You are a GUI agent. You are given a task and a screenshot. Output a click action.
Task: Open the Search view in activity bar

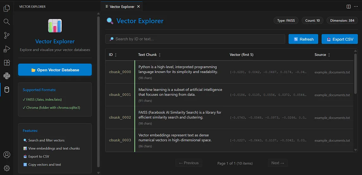7,22
